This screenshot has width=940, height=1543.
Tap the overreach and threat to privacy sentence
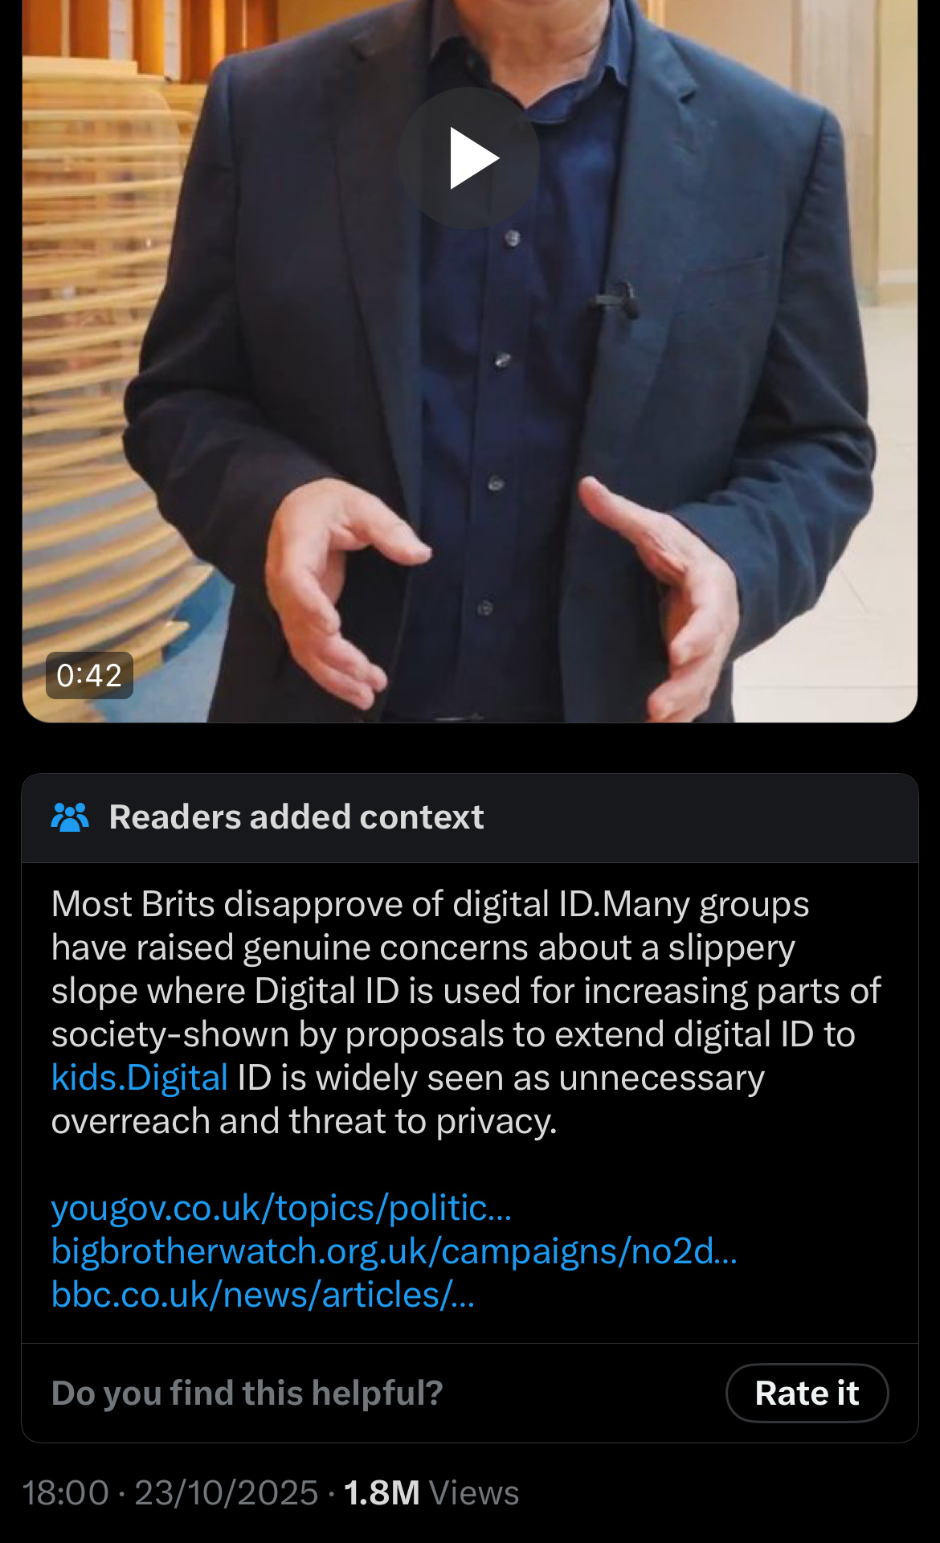click(304, 1120)
